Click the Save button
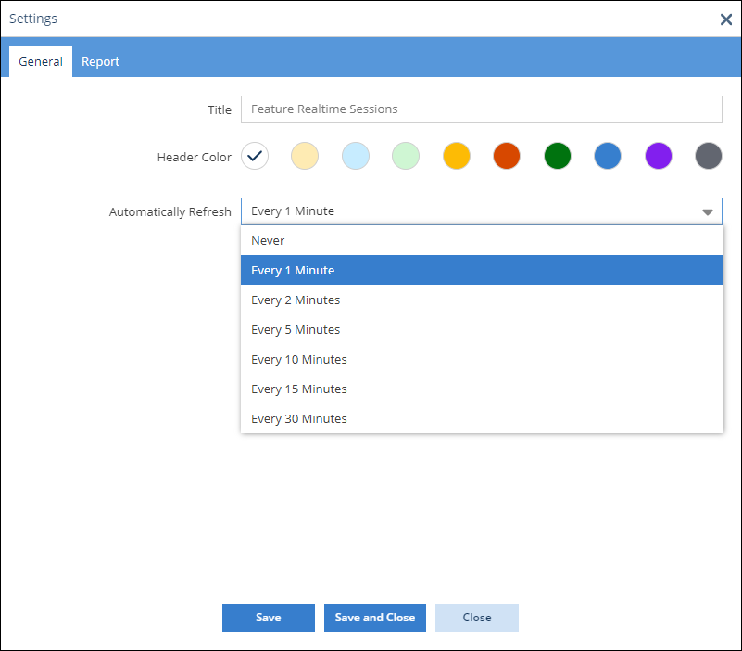This screenshot has height=651, width=742. [269, 618]
